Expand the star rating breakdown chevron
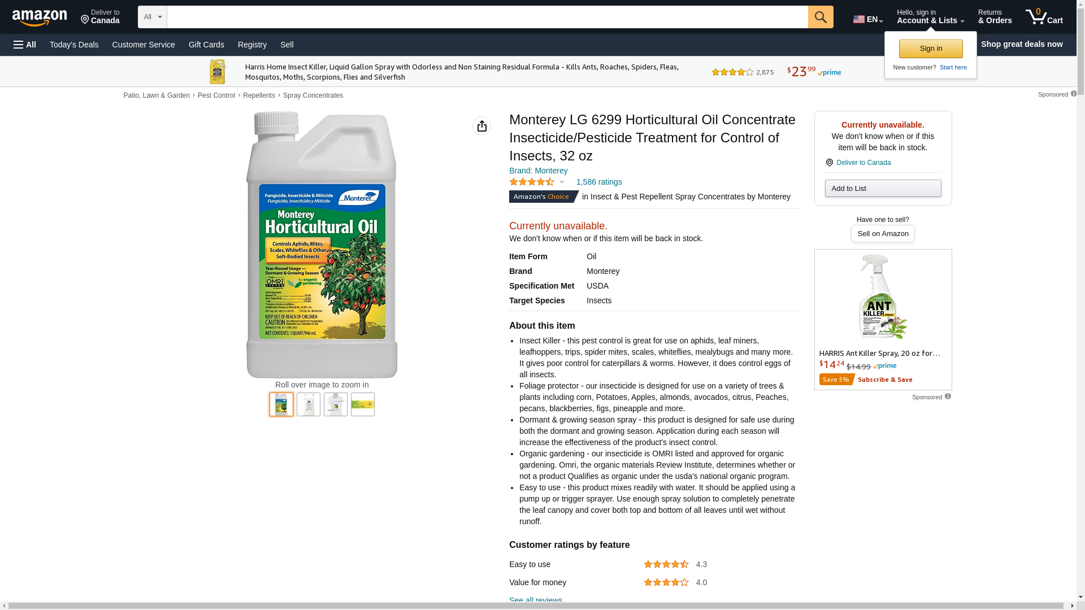1085x610 pixels. pyautogui.click(x=562, y=182)
